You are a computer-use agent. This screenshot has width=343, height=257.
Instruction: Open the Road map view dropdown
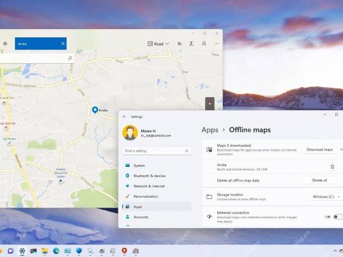(x=159, y=44)
